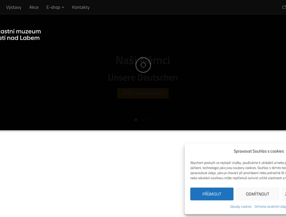Open the Výstavy menu item
This screenshot has height=217, width=286.
click(13, 7)
